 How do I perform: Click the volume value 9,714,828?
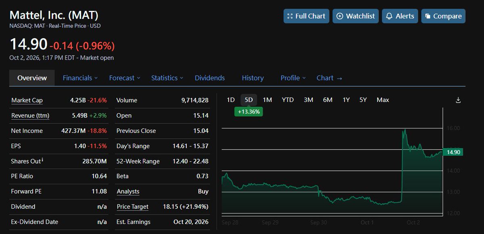coord(195,100)
